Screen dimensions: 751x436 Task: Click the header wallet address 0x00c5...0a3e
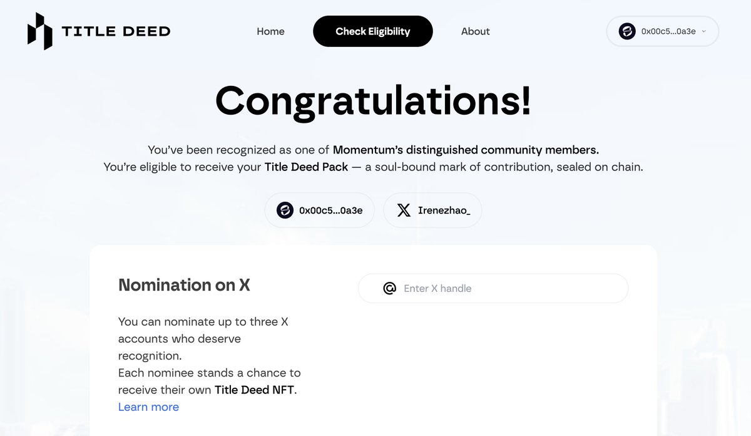tap(668, 31)
